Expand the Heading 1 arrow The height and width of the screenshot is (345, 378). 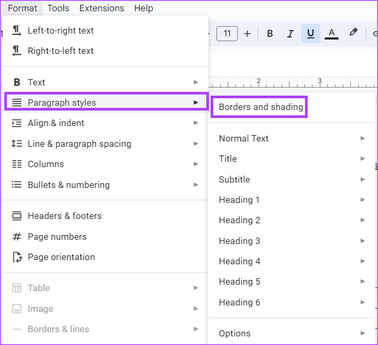(x=363, y=200)
